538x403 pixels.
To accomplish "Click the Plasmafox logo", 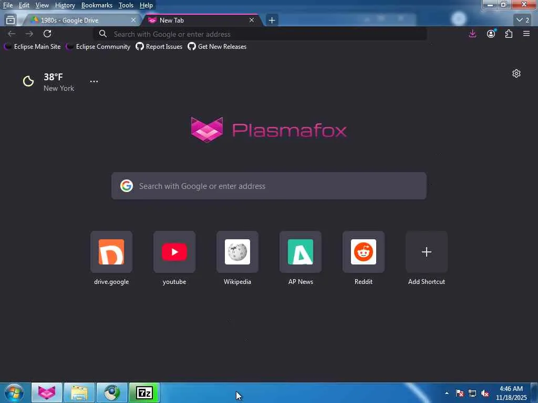I will 268,130.
